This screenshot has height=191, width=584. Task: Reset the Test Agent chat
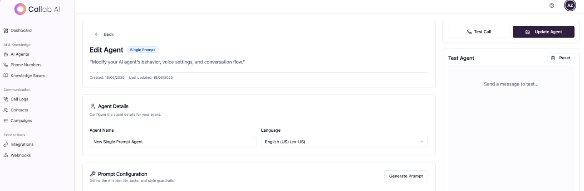[x=560, y=58]
